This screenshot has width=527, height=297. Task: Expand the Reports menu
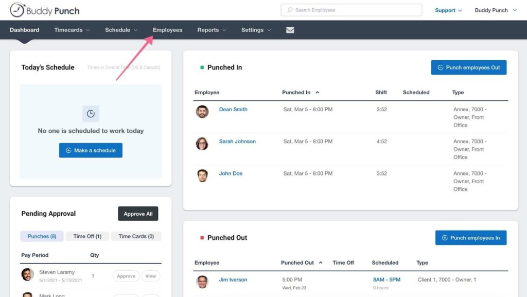click(x=212, y=30)
